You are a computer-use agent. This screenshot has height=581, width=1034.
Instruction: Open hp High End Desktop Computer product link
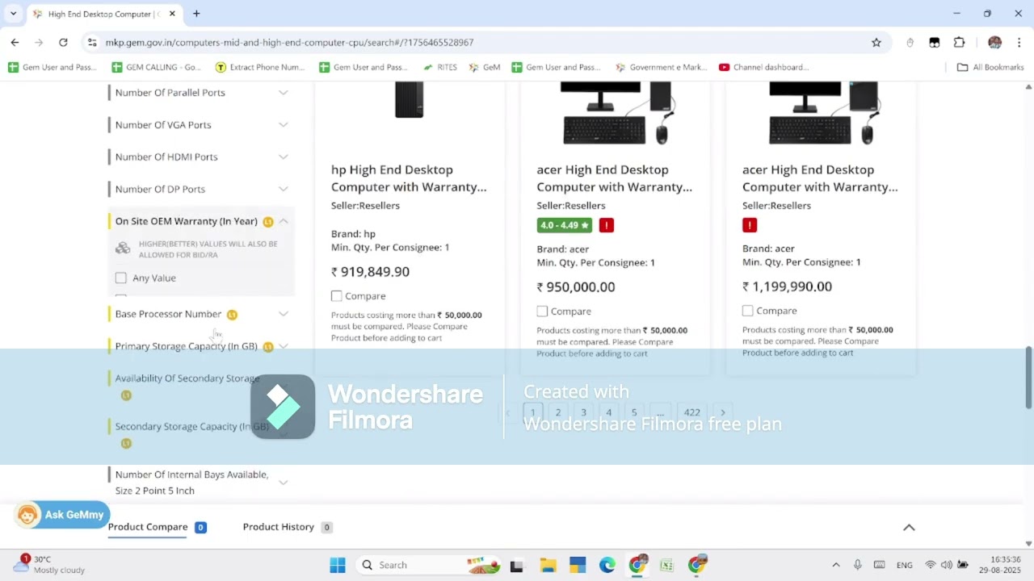pyautogui.click(x=409, y=178)
